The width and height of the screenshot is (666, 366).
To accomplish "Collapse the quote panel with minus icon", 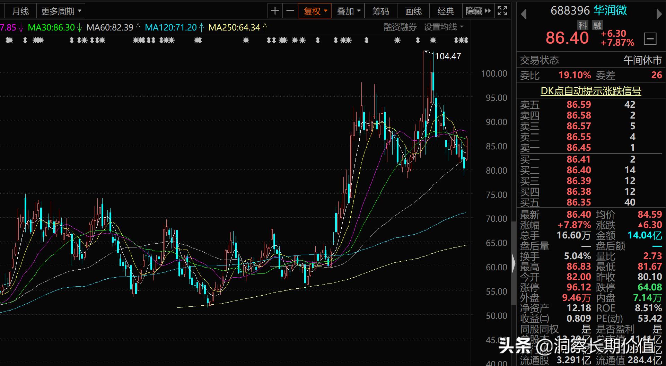I will tap(651, 38).
